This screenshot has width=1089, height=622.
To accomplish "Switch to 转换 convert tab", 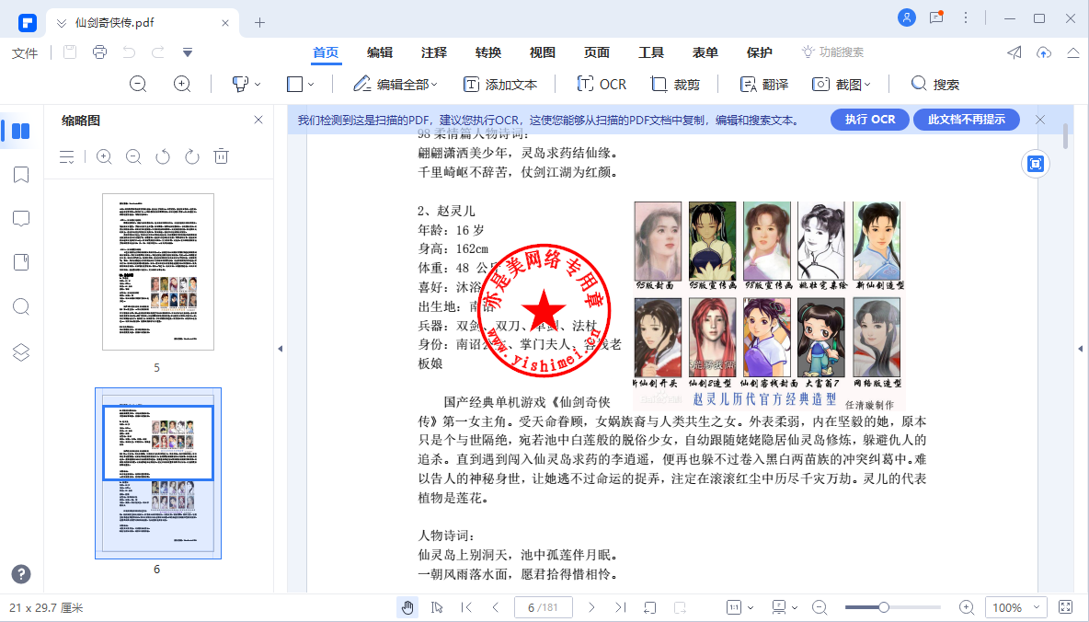I will (488, 52).
